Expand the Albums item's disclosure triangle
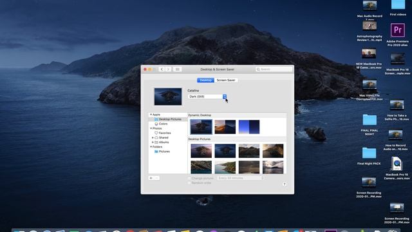Image resolution: width=412 pixels, height=232 pixels. tap(153, 142)
